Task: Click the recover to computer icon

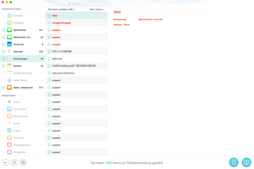Action: 246,162
